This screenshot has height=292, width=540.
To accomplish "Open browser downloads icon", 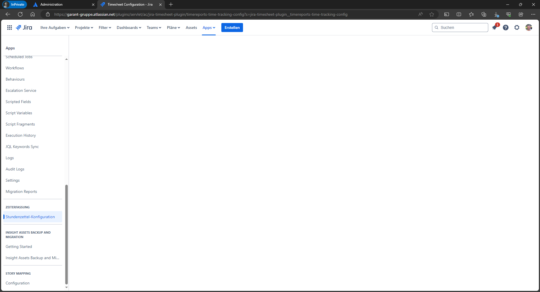I will (496, 14).
